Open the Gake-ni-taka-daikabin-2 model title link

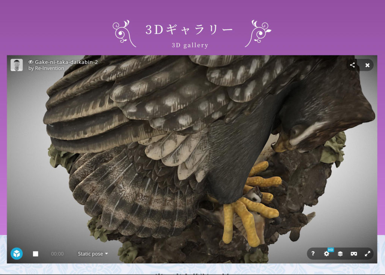tap(67, 62)
